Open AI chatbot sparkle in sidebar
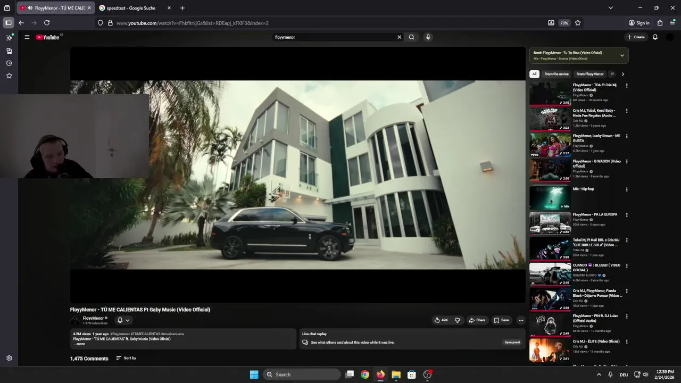The width and height of the screenshot is (681, 383). [9, 38]
